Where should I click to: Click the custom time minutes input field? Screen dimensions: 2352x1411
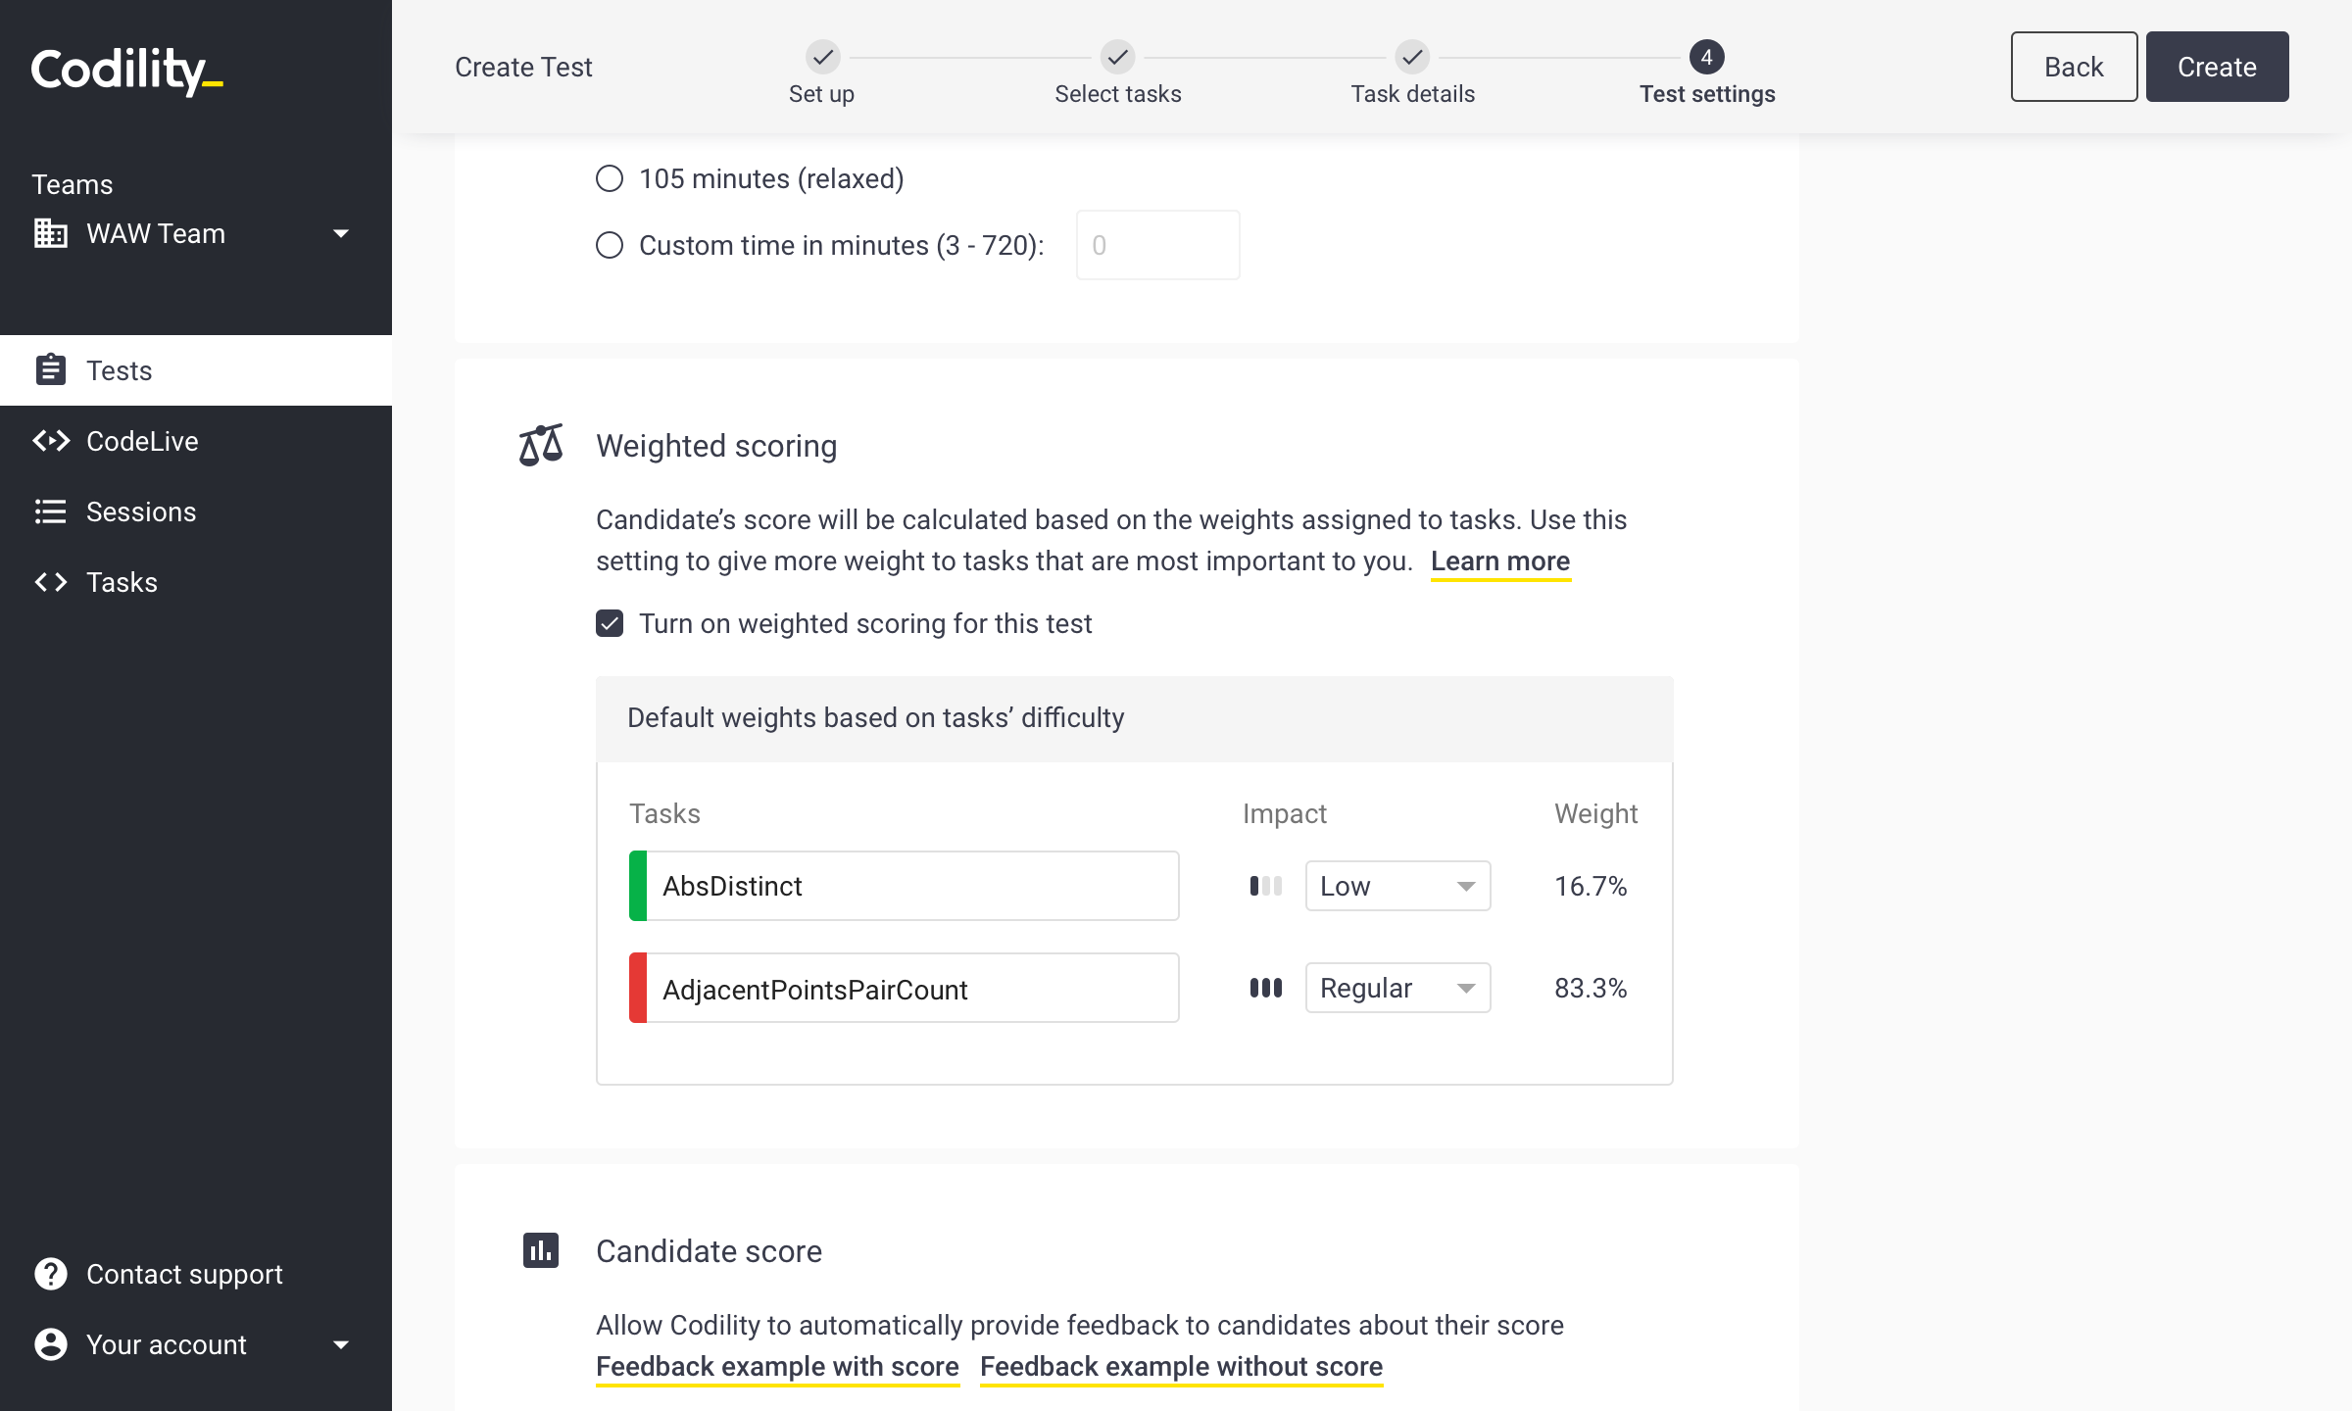click(x=1157, y=245)
